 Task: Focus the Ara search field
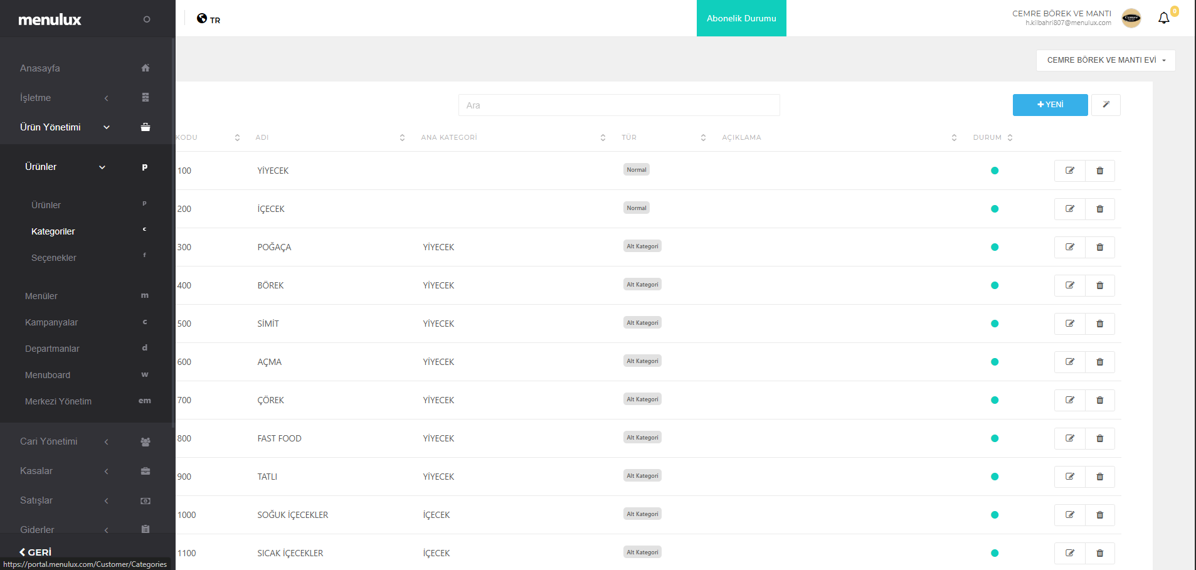[619, 105]
